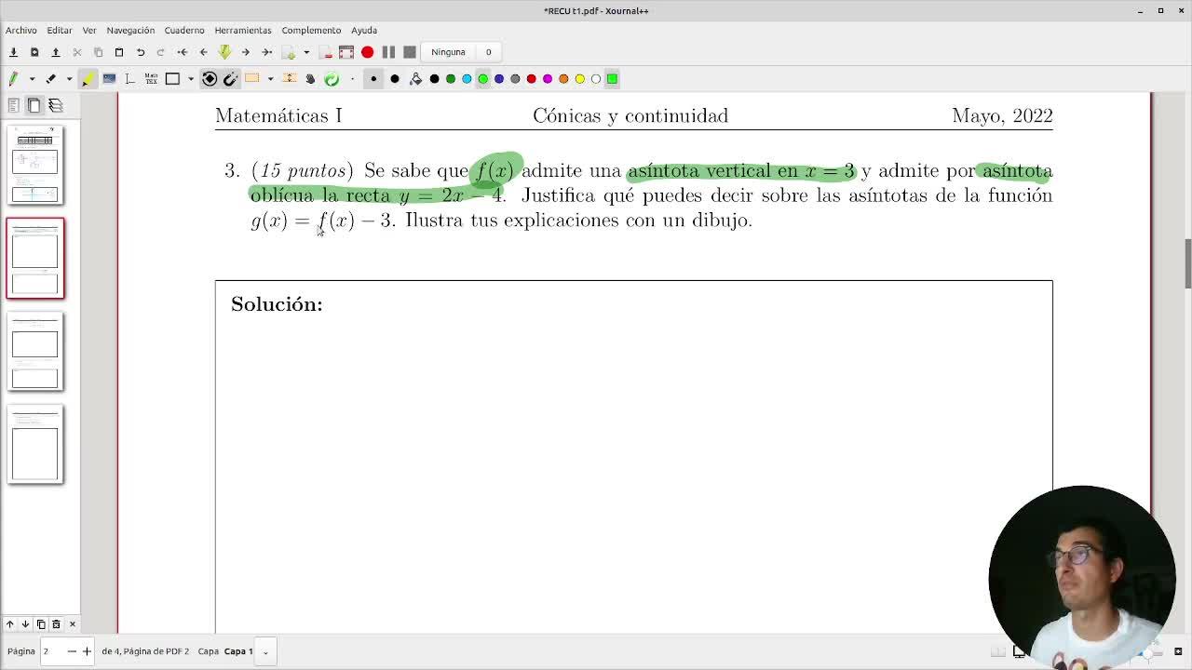Select the Eraser tool
This screenshot has width=1192, height=670.
click(51, 79)
